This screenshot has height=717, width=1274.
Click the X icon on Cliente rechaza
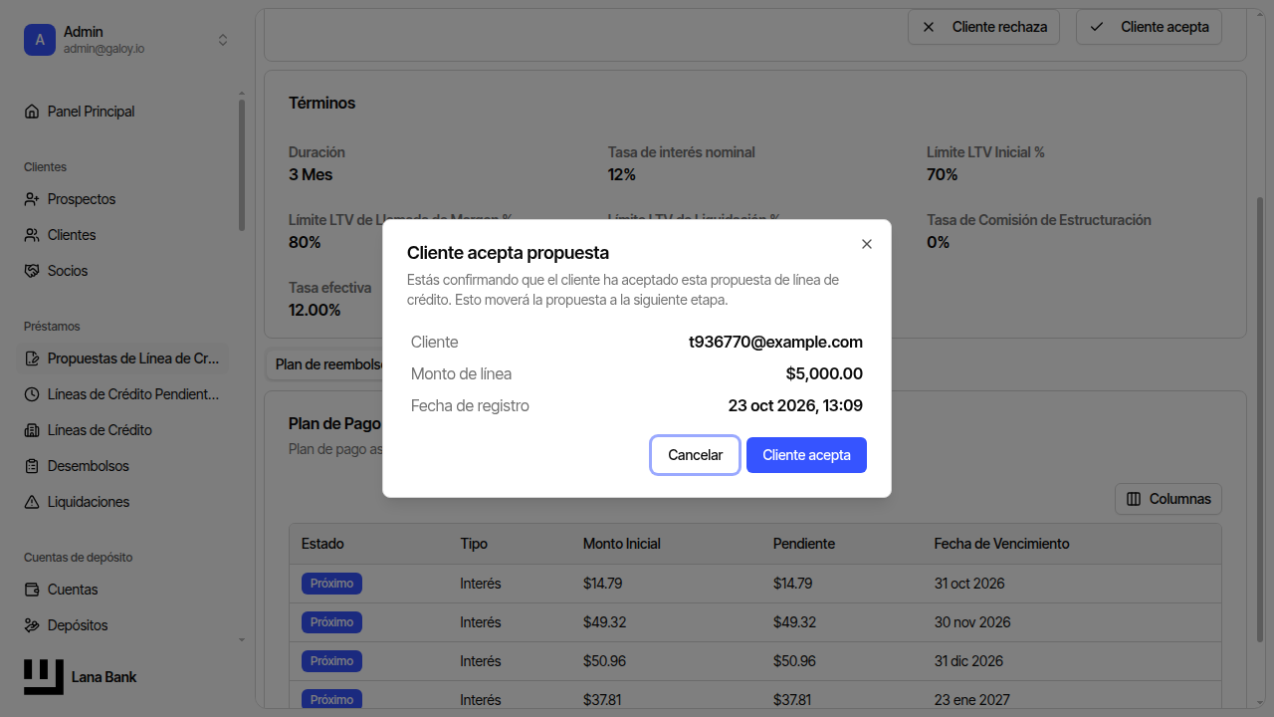[929, 27]
